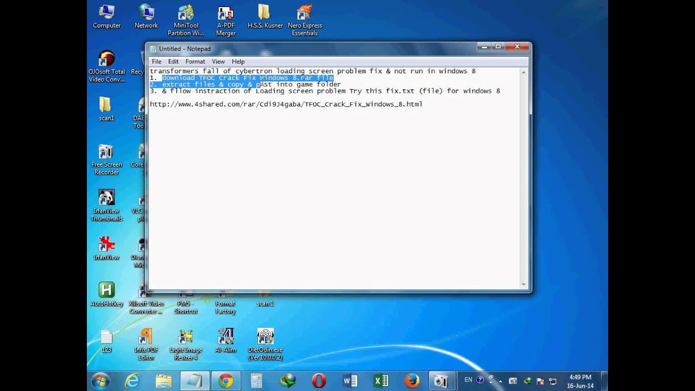
Task: Select the Infix PDF Editor icon
Action: (146, 345)
